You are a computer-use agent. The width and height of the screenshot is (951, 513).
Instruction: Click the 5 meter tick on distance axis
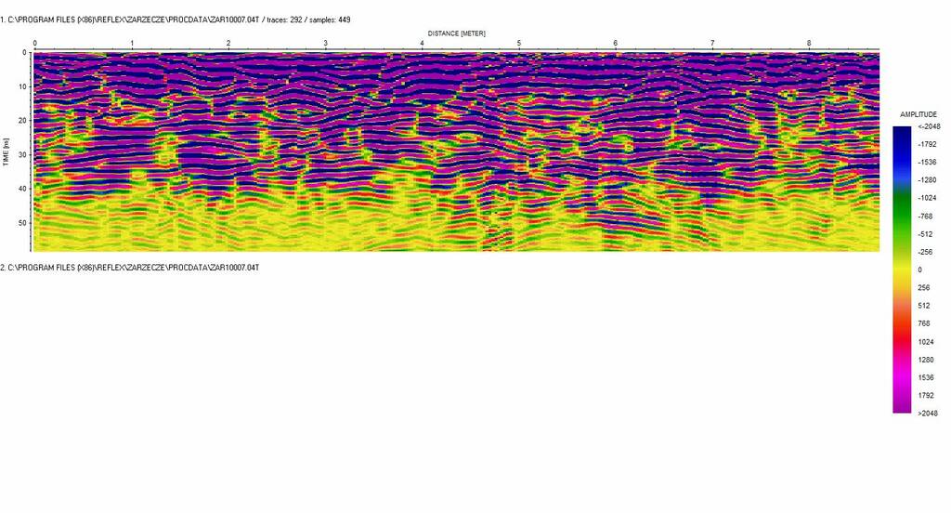(x=518, y=44)
